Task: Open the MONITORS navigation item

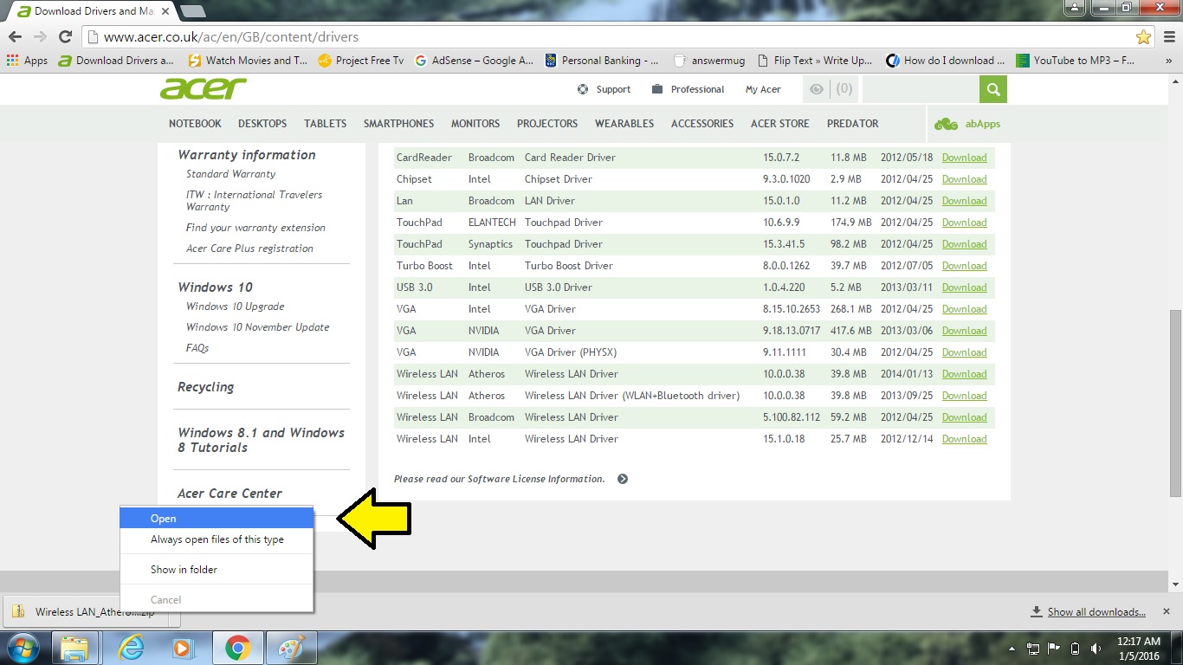Action: pos(475,124)
